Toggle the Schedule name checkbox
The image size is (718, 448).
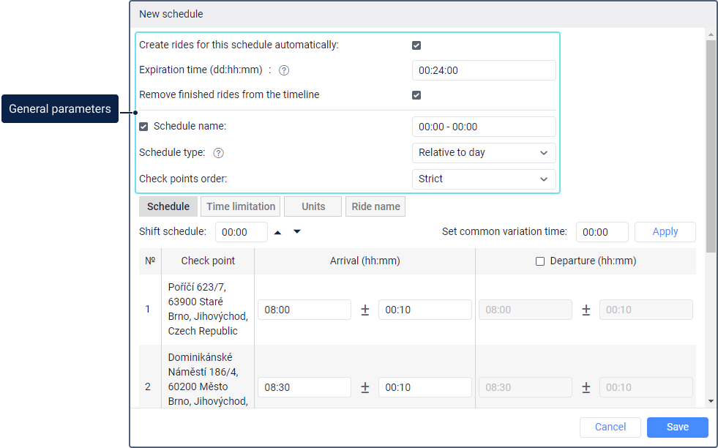point(143,126)
